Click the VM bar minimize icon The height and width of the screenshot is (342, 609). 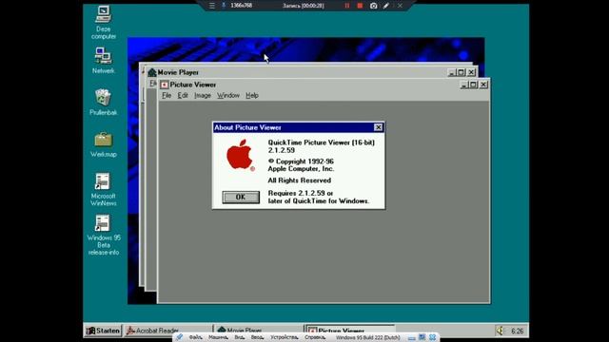point(412,338)
